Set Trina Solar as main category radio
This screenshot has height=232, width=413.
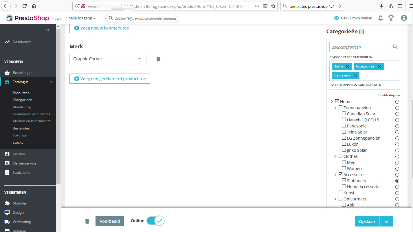397,132
